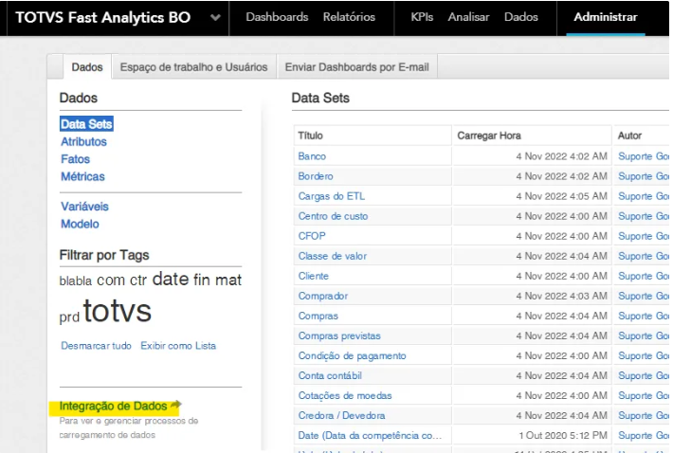Open the KPIs section
The image size is (673, 453).
pyautogui.click(x=422, y=17)
